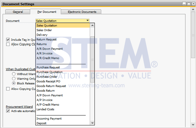Click the Procurement Wizard heading
The image size is (196, 128).
point(19,107)
